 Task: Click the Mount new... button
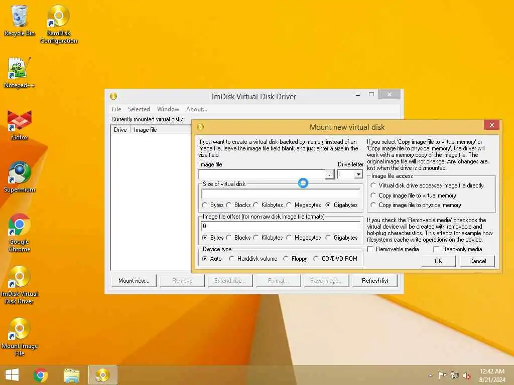pyautogui.click(x=134, y=281)
